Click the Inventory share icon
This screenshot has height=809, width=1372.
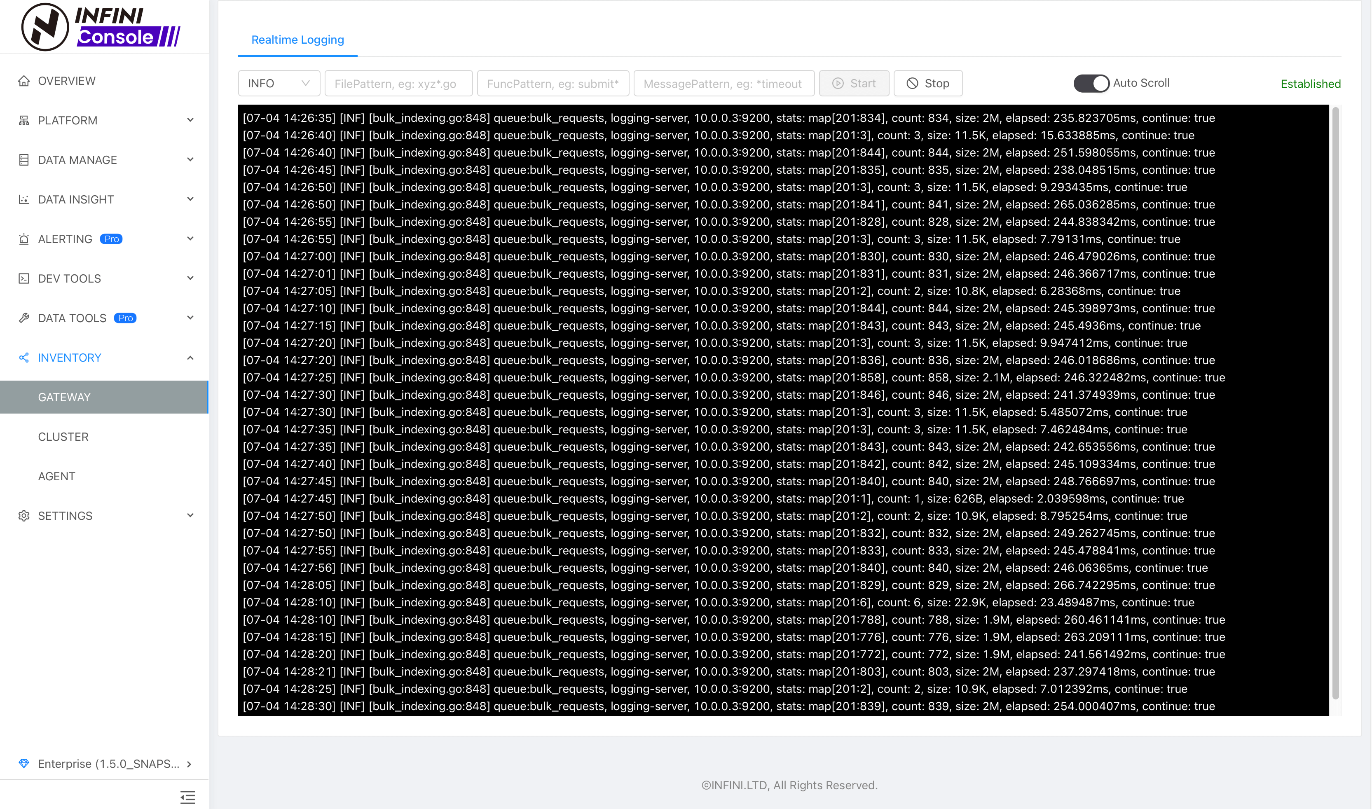(x=24, y=358)
